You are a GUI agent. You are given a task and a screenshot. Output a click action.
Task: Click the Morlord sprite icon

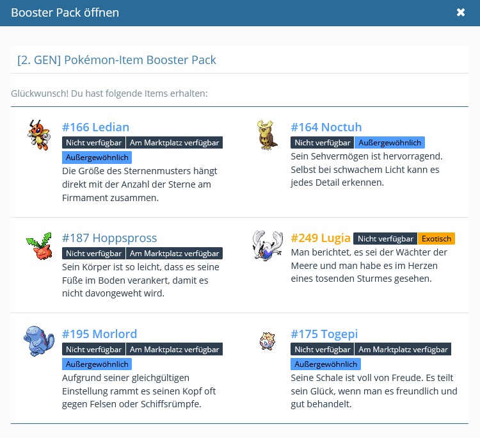(x=38, y=341)
